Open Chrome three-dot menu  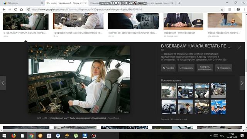(244, 9)
